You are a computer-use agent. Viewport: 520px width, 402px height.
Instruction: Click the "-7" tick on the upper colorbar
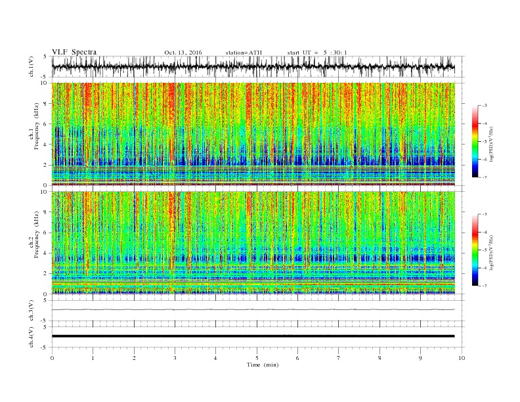pyautogui.click(x=484, y=177)
